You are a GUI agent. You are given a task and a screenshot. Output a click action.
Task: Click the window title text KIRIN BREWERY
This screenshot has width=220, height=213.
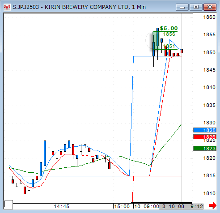point(67,7)
